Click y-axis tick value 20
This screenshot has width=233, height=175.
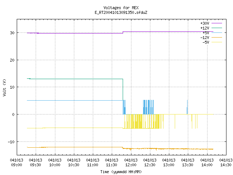[x=12, y=60]
